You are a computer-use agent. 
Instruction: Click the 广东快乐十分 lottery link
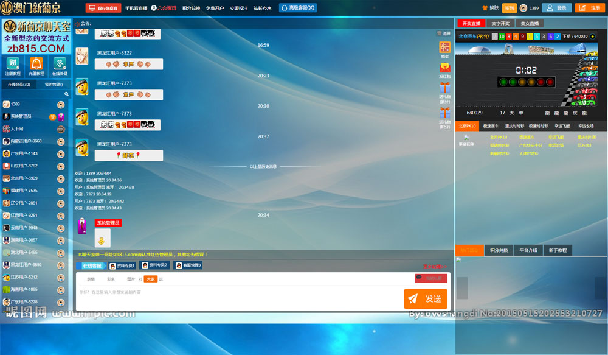530,146
